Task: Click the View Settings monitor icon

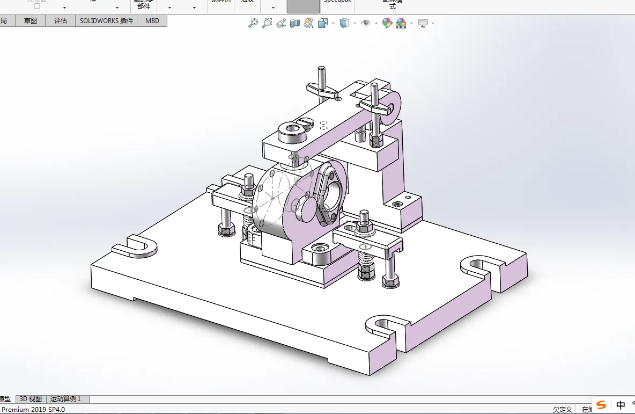Action: click(423, 23)
